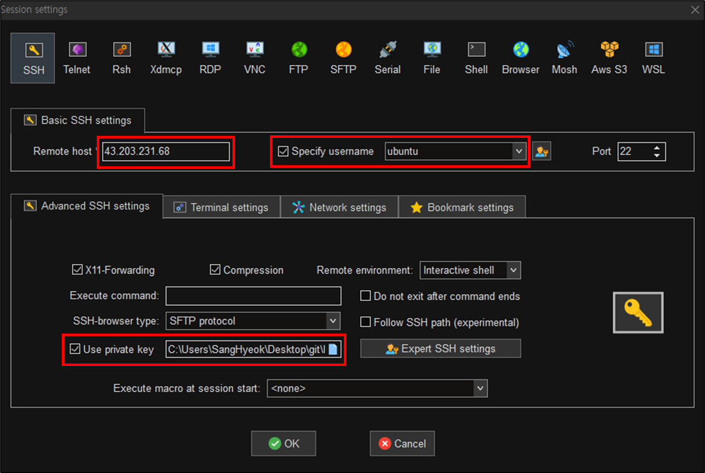
Task: Pick the FTP session icon
Action: pyautogui.click(x=299, y=58)
